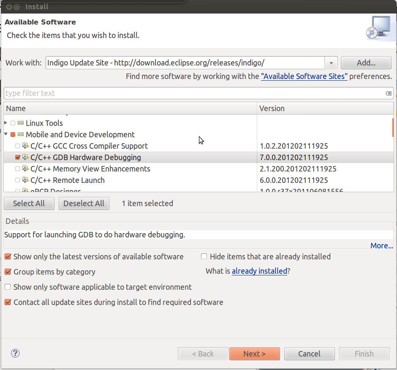Enable Hide items that are already installed
The width and height of the screenshot is (397, 370).
point(204,256)
